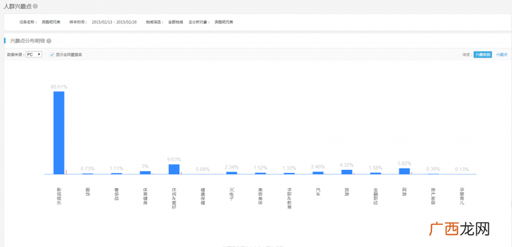Click the 影视娱乐 axis label
The height and width of the screenshot is (247, 512).
[59, 196]
